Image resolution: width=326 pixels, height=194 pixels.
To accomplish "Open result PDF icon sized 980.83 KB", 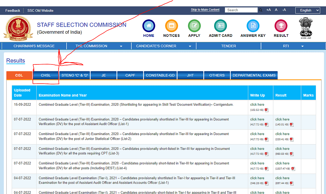I will pyautogui.click(x=292, y=154).
